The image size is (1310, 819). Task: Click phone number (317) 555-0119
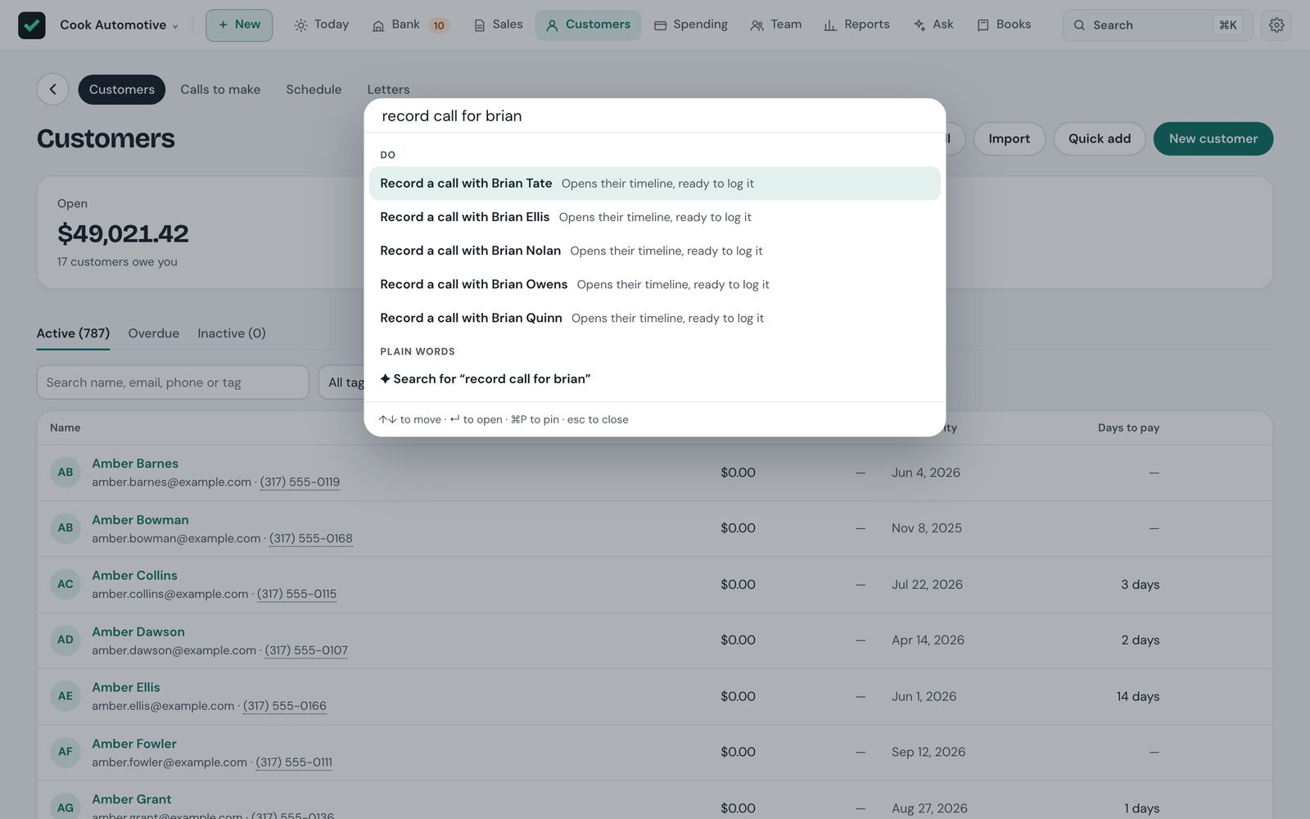click(x=300, y=482)
